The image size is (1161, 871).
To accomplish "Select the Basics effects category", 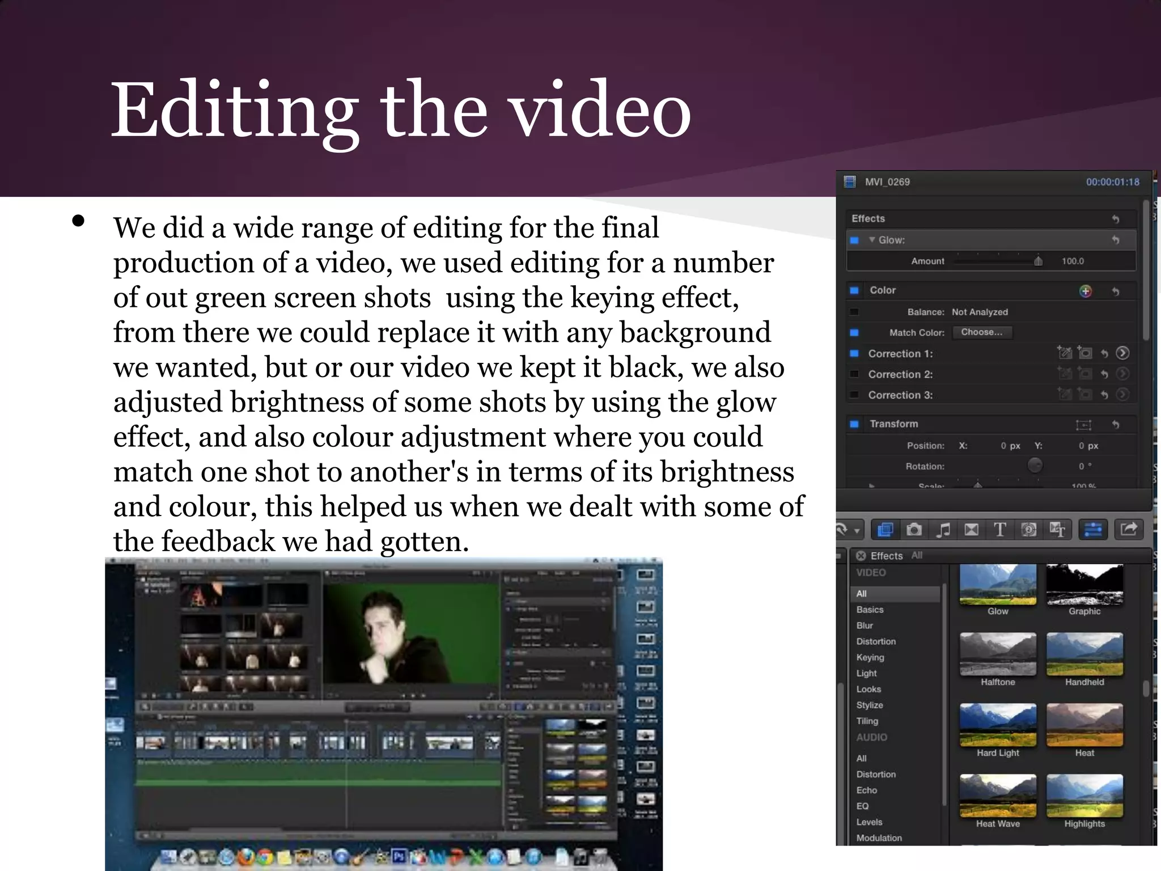I will (870, 610).
